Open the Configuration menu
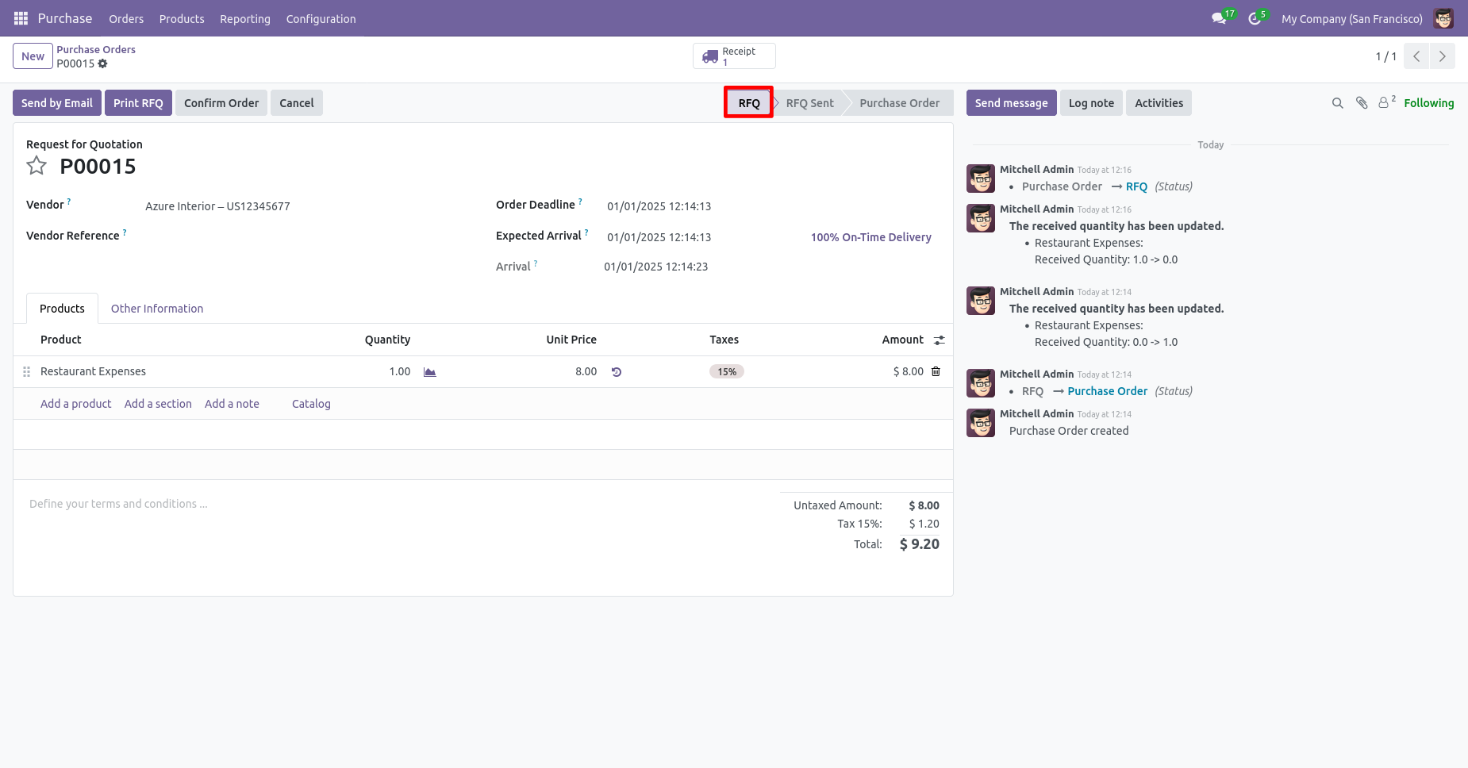 coord(321,18)
